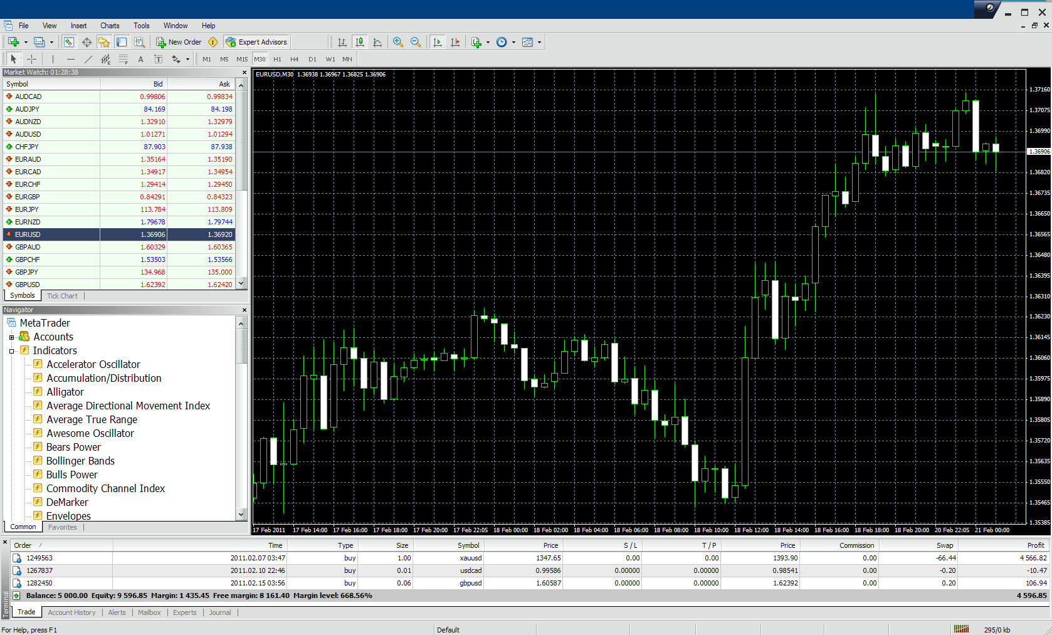Select the Cursor arrow tool
1052x635 pixels.
(14, 59)
